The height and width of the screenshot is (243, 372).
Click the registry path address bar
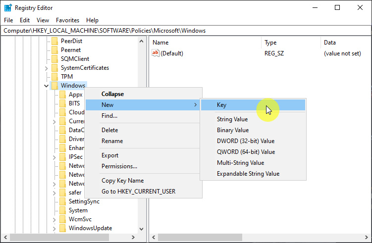pos(186,31)
